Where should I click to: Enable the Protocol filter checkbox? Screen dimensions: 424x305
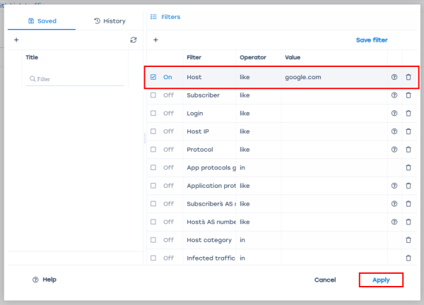click(153, 150)
